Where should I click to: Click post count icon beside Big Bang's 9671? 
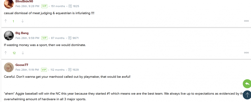click(x=70, y=38)
